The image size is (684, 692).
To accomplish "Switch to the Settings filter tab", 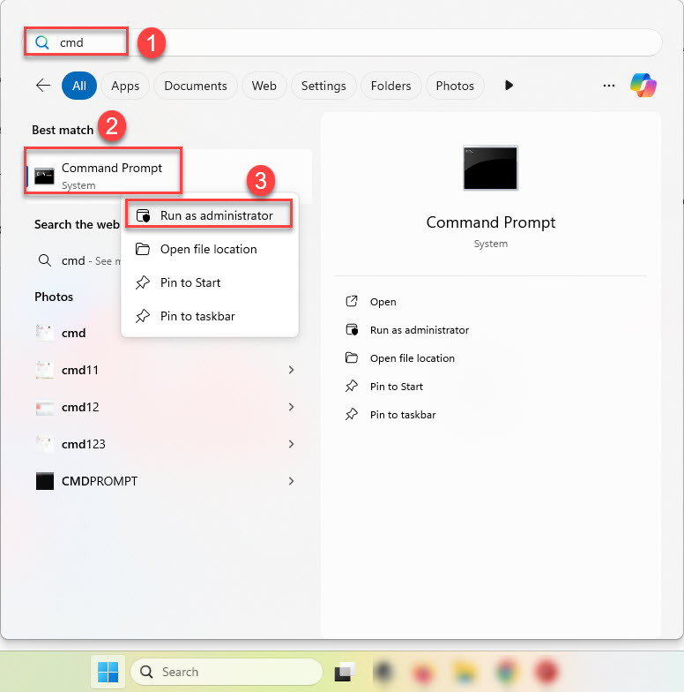I will (323, 86).
